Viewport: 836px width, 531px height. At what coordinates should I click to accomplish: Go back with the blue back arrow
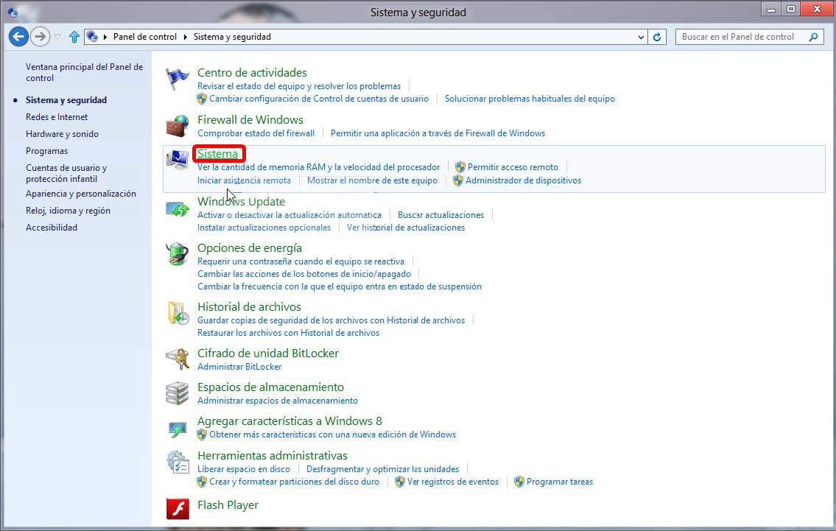point(18,37)
